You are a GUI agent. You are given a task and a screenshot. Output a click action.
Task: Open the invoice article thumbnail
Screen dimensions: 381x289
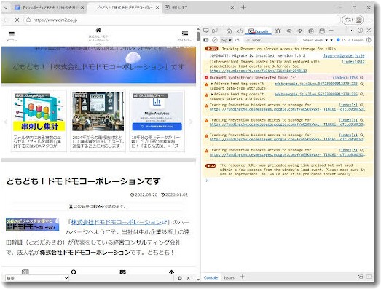(x=98, y=111)
